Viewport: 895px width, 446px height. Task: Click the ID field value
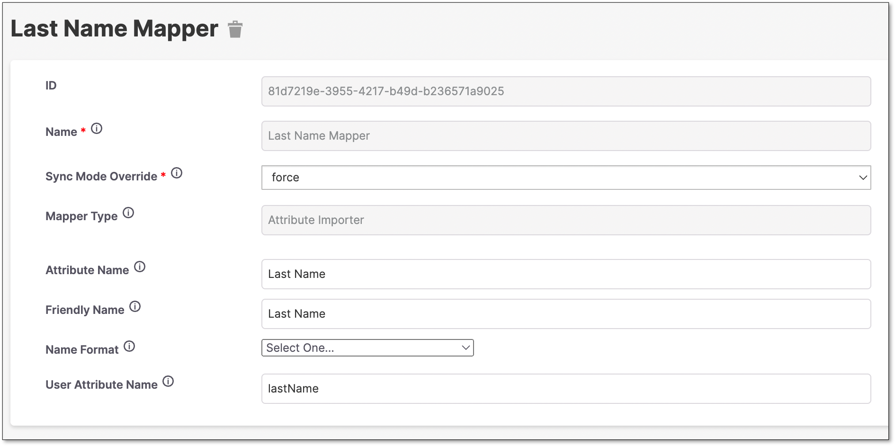click(x=566, y=91)
